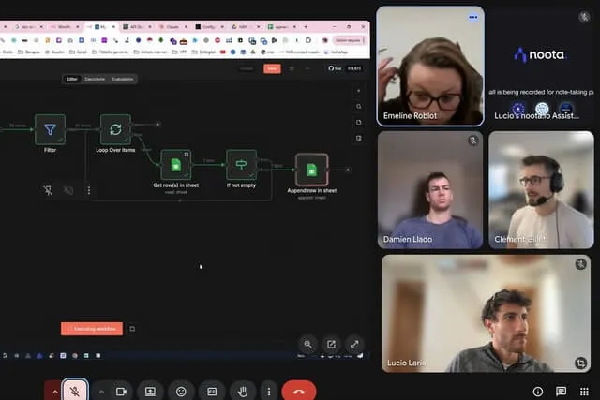Image resolution: width=600 pixels, height=400 pixels.
Task: Raise your hand in the meeting
Action: pos(243,392)
